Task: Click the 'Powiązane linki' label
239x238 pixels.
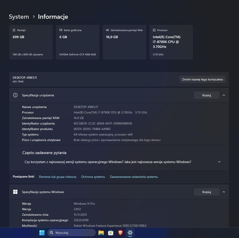Action: pyautogui.click(x=23, y=176)
